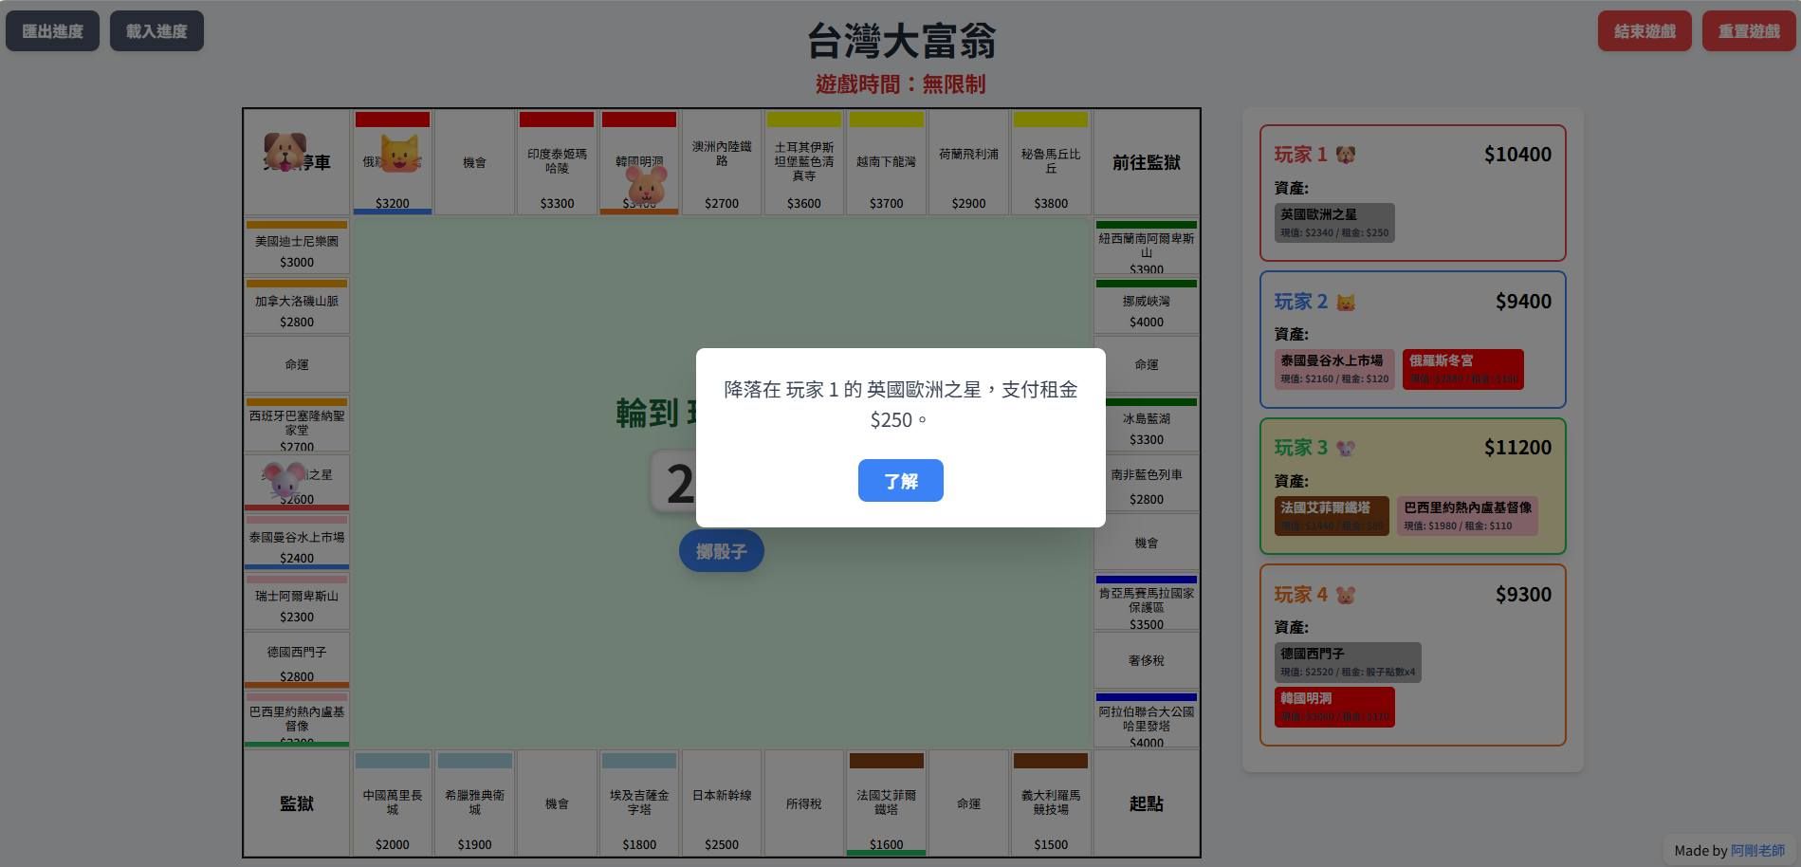This screenshot has width=1801, height=867.
Task: Select 泰國曼谷水上市場 chip in Player 2's assets
Action: point(1333,369)
